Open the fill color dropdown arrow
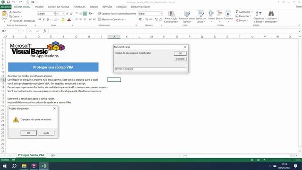Image resolution: width=302 pixels, height=170 pixels. pos(66,19)
